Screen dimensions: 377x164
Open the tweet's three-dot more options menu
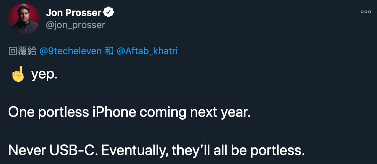pos(365,12)
